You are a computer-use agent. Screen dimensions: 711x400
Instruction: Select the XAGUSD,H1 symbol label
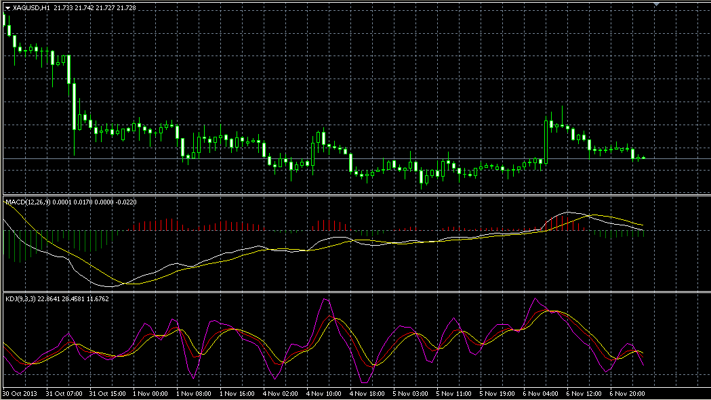[x=31, y=7]
